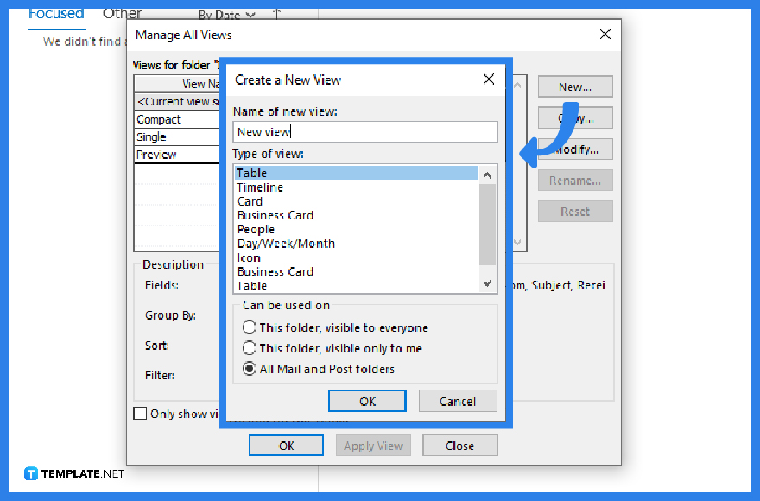The height and width of the screenshot is (501, 760).
Task: Select "All Mail and Post folders"
Action: (248, 367)
